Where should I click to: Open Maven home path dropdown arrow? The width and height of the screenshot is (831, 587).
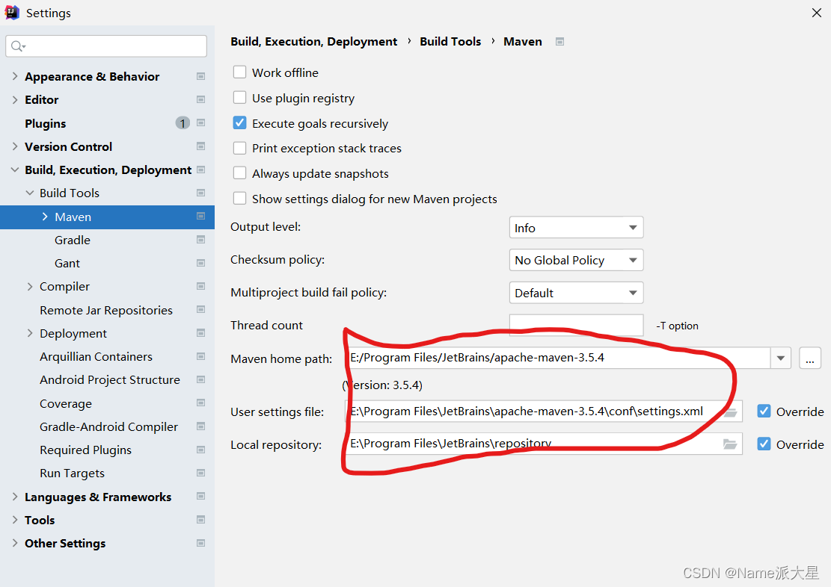(780, 358)
